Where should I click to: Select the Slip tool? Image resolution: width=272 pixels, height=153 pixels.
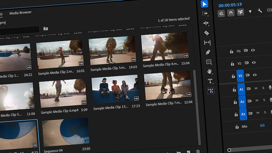point(207,42)
